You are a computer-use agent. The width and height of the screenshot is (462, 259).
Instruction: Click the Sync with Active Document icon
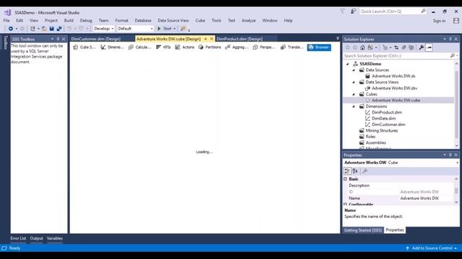pos(396,47)
